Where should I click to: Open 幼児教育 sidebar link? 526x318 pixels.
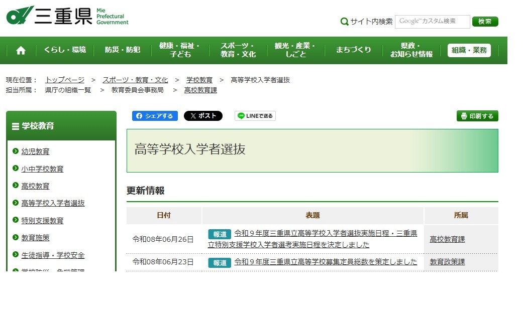35,151
